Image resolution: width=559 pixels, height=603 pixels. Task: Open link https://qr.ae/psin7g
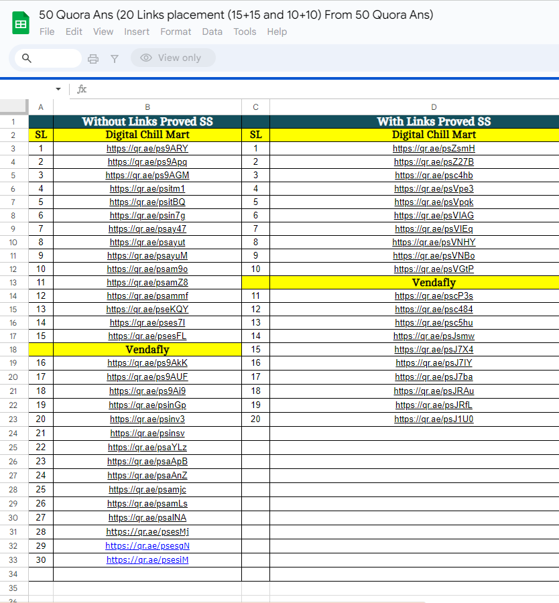(147, 215)
